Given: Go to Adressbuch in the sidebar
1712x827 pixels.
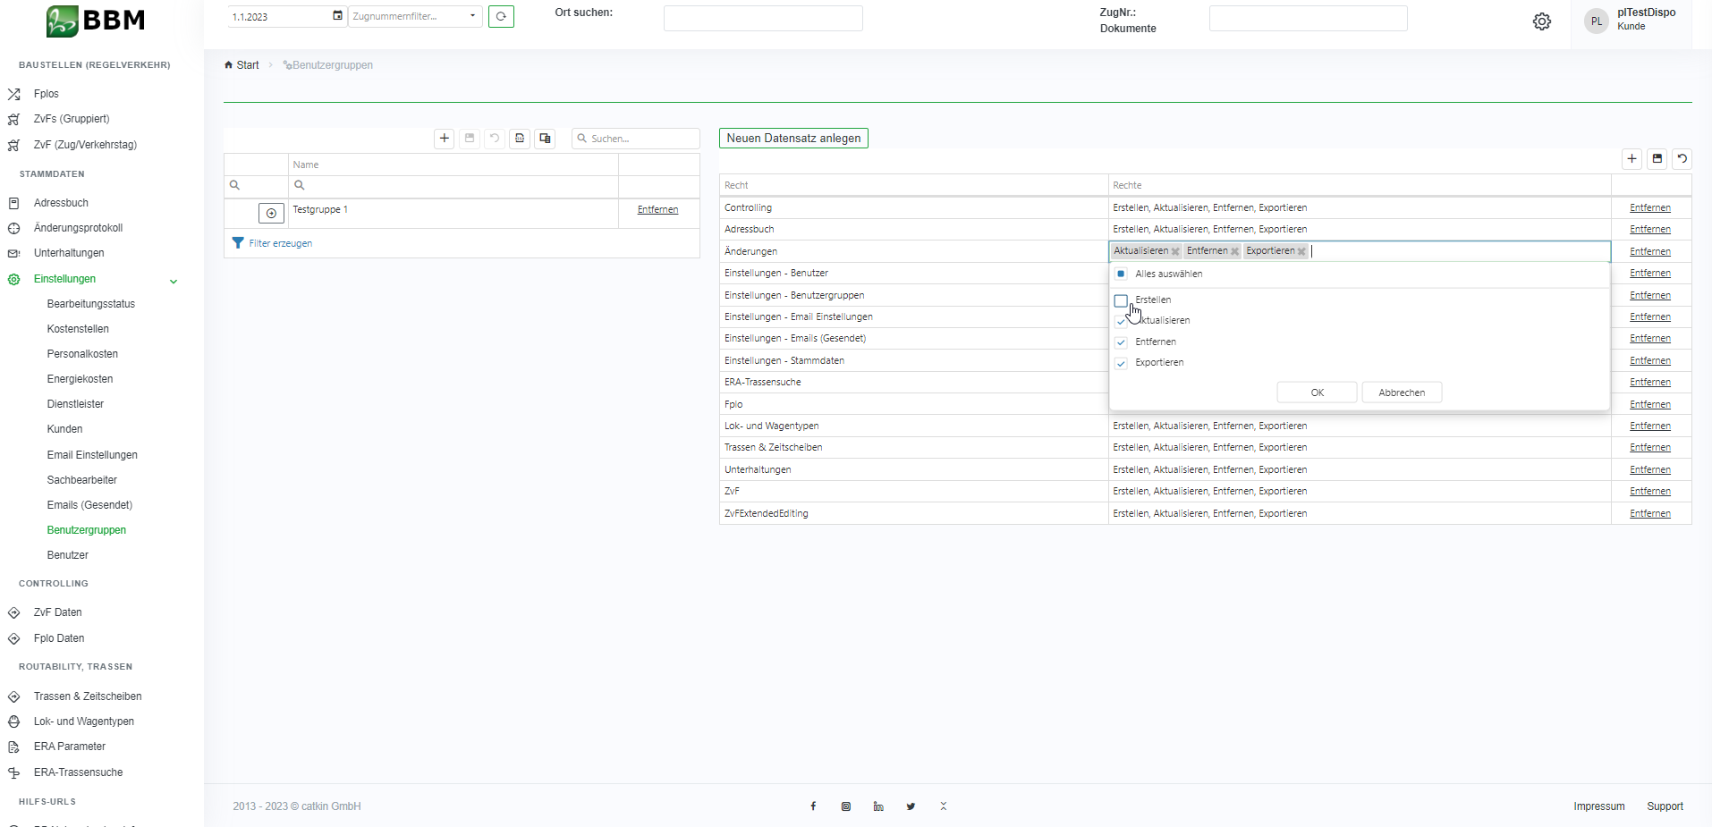Looking at the screenshot, I should [61, 203].
